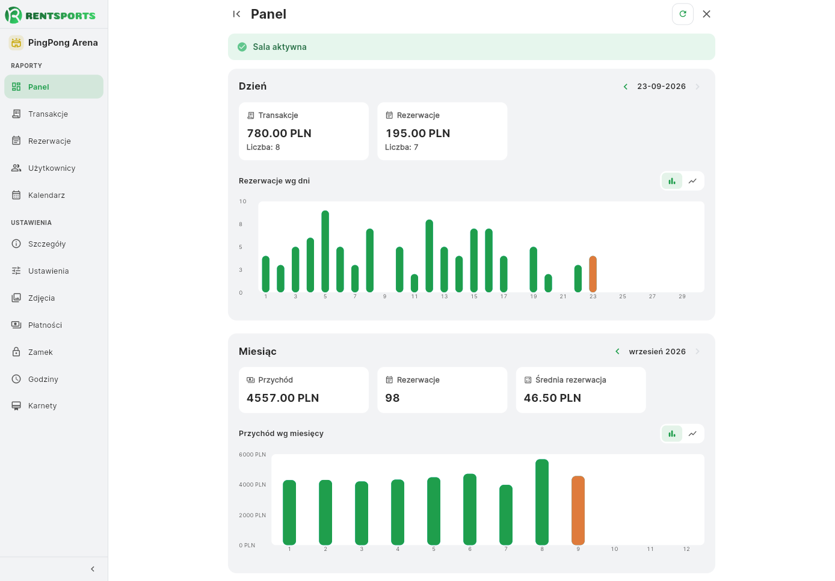
Task: Go to the next month arrow
Action: point(697,351)
